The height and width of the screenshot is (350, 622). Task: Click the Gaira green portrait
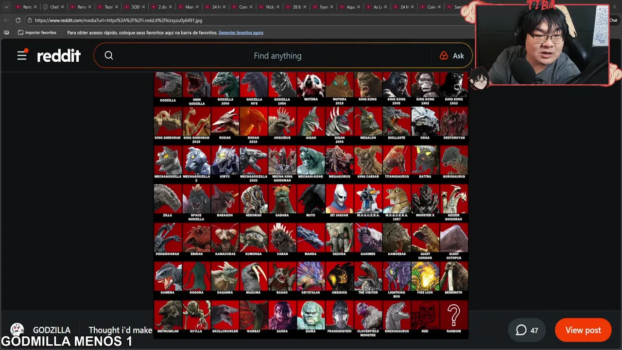311,315
